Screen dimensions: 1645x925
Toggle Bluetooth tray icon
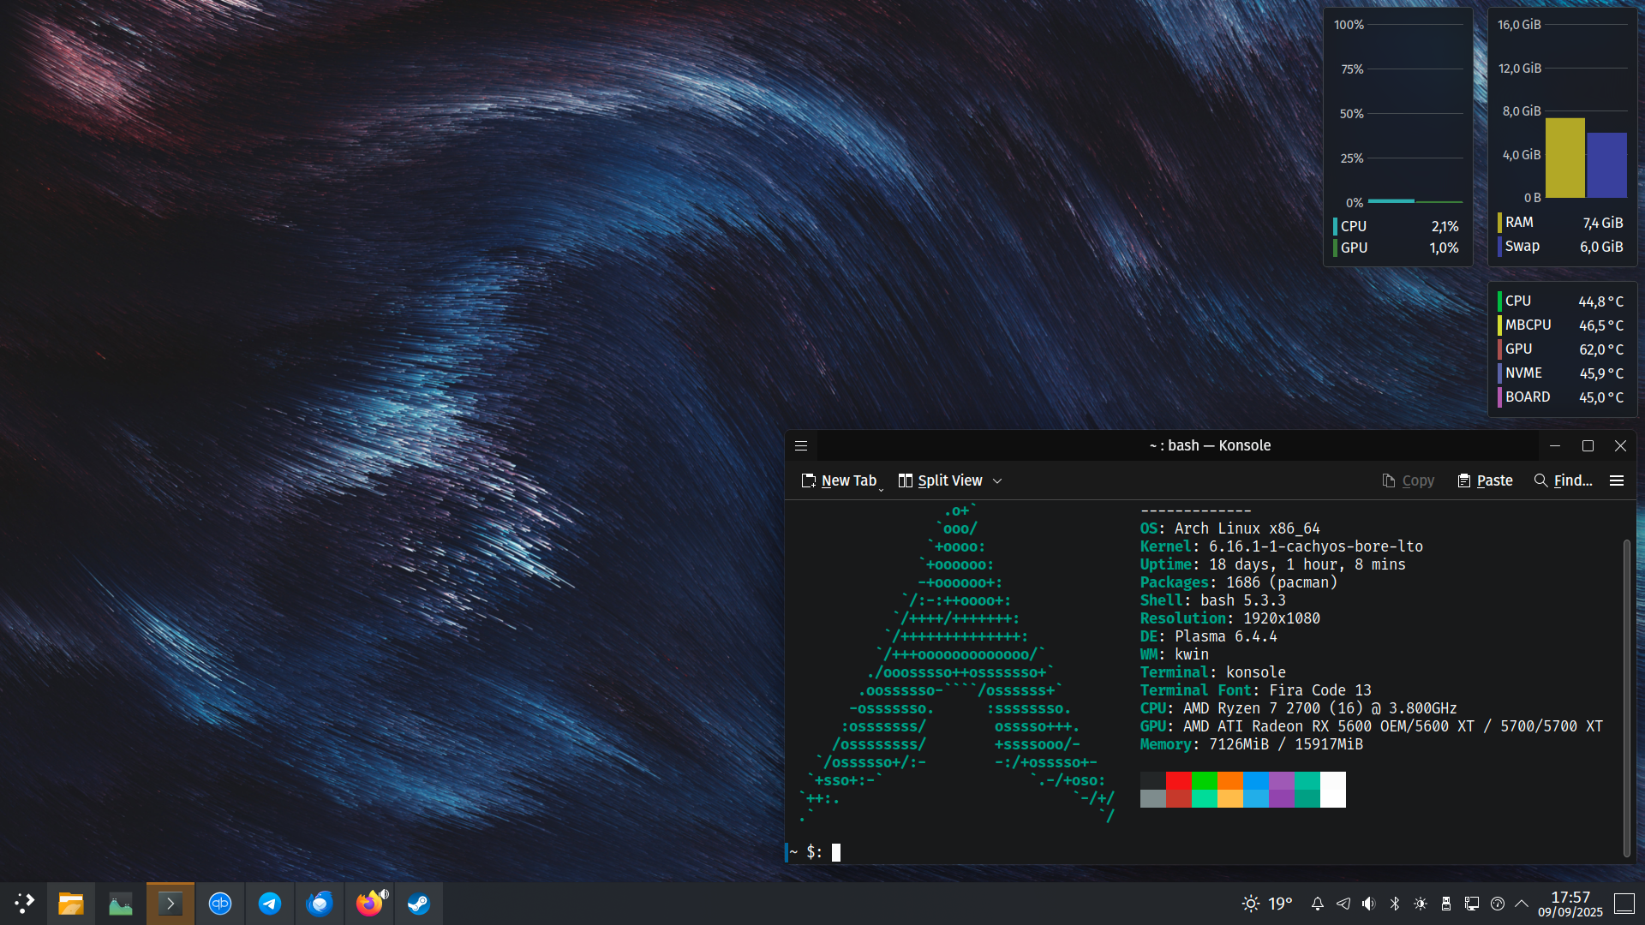click(1394, 904)
